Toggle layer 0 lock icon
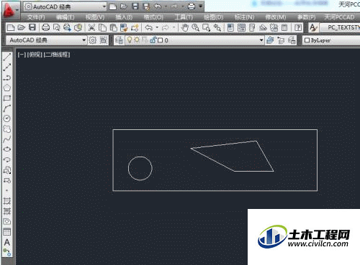This screenshot has width=360, height=265. (153, 40)
